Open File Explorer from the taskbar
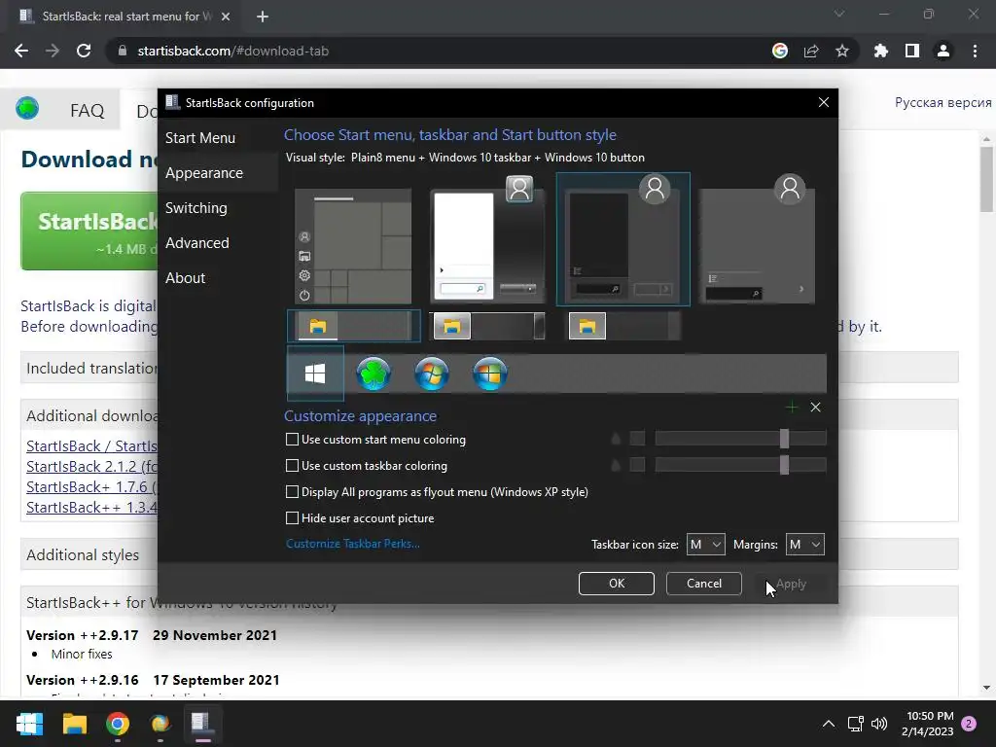Screen dimensions: 996x747 tap(74, 724)
